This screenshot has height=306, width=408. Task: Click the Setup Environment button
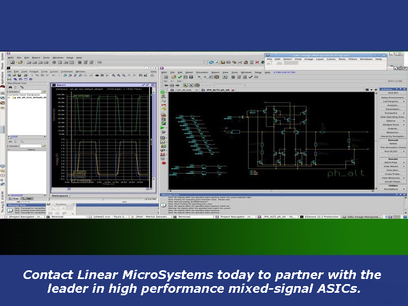(393, 97)
